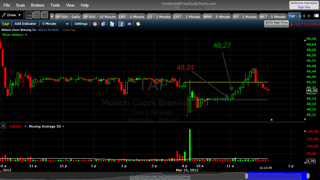This screenshot has width=320, height=180.
Task: Share chart on Facebook
Action: pos(121,24)
